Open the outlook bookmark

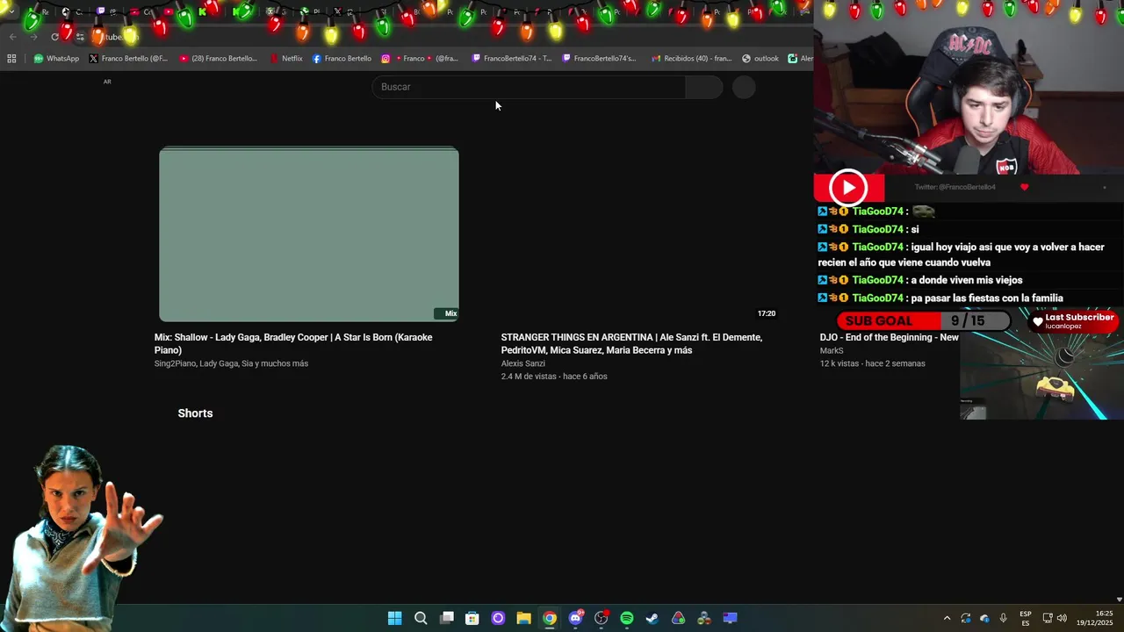[760, 59]
